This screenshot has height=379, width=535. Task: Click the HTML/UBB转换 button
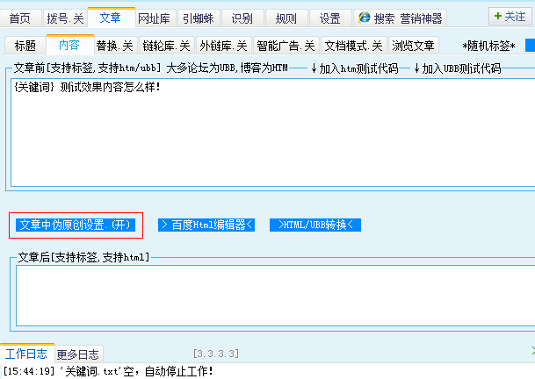coord(314,225)
